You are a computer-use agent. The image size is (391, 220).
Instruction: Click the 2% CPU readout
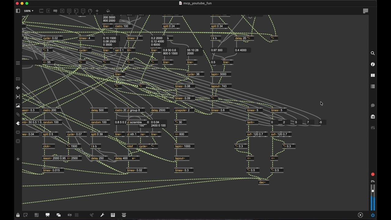click(373, 181)
